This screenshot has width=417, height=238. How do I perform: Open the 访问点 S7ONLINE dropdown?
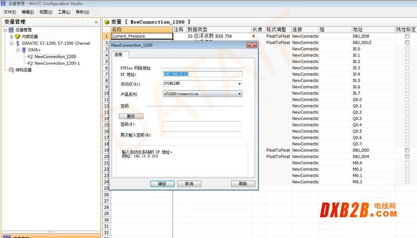point(239,84)
